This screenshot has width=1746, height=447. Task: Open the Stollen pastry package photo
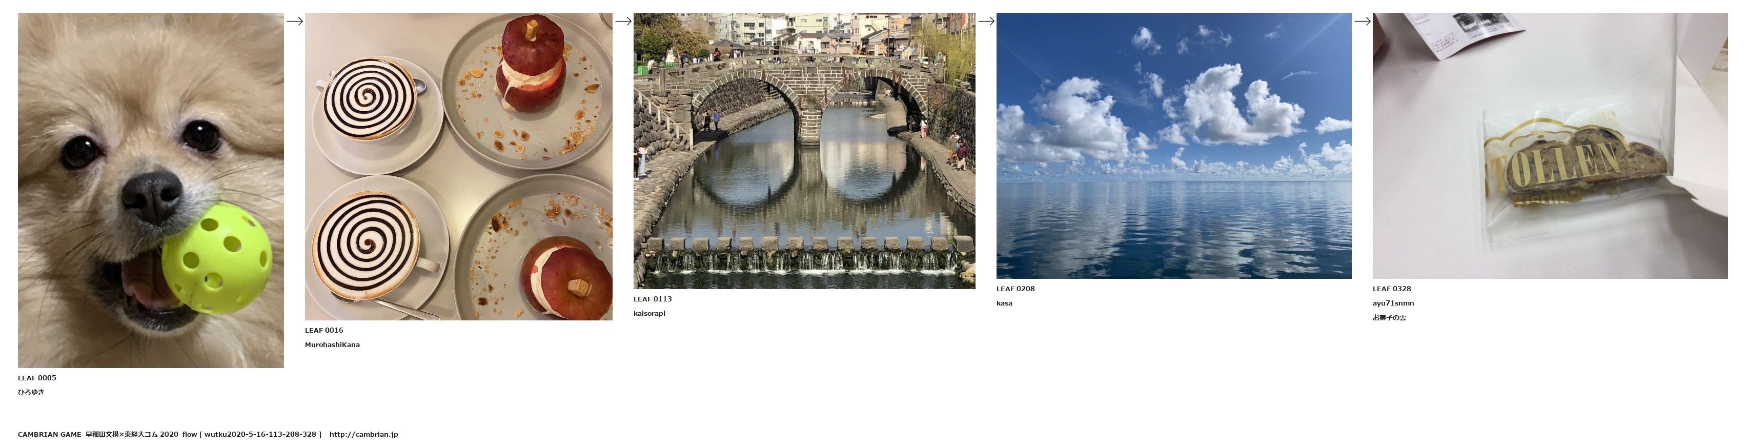[x=1550, y=146]
